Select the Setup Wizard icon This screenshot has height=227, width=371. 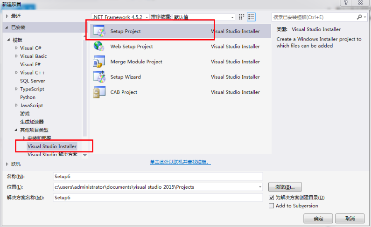click(99, 77)
